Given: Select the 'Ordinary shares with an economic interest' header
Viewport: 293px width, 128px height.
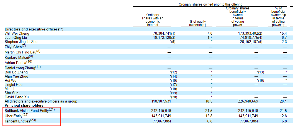Looking at the screenshot, I should click(153, 20).
